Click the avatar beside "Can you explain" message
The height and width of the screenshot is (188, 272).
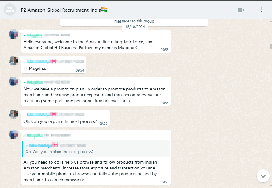tap(13, 114)
